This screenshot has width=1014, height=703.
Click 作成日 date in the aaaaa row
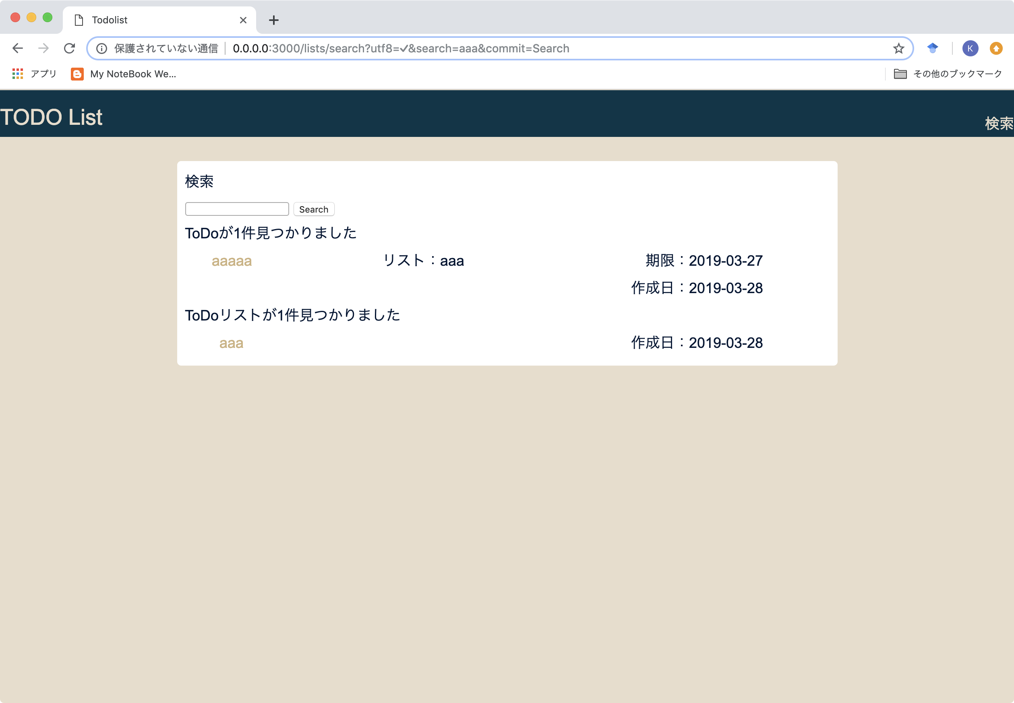(697, 288)
